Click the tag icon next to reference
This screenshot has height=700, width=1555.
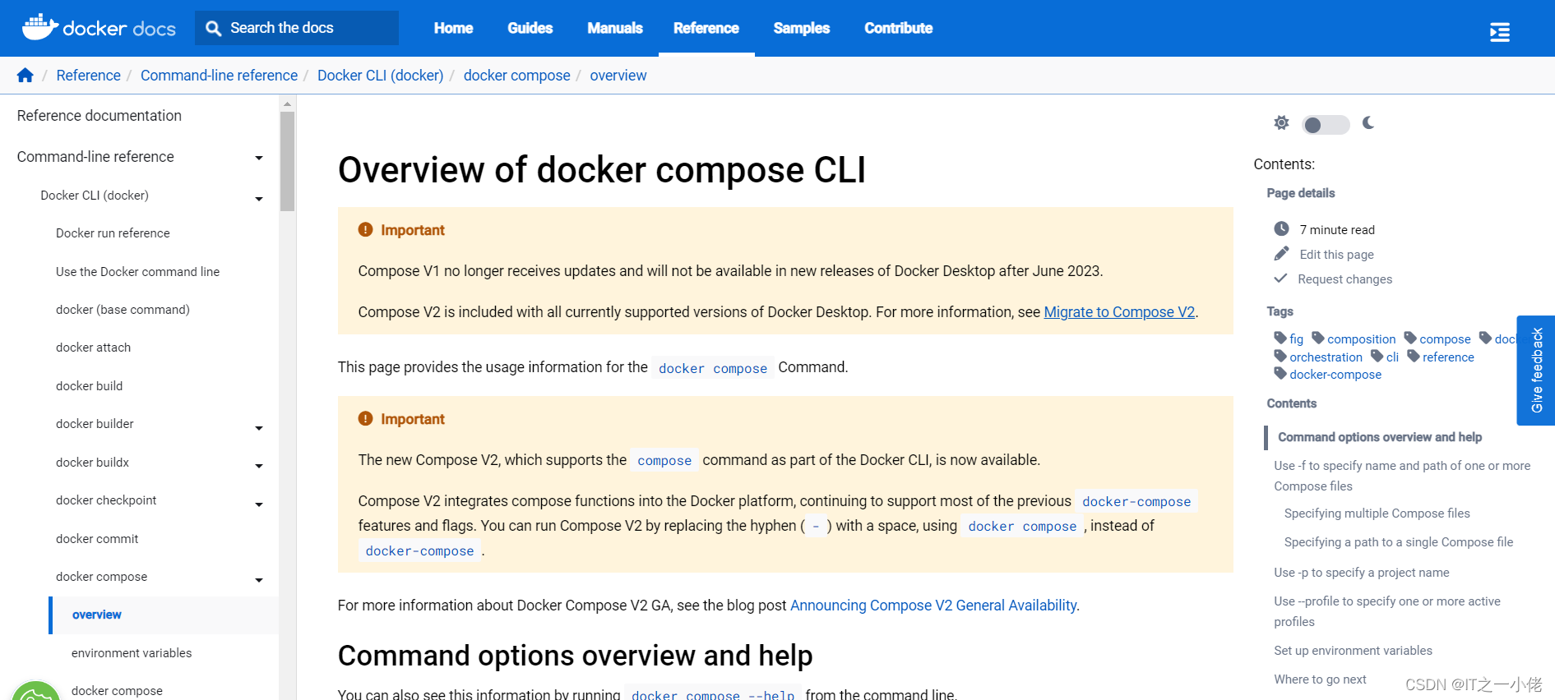coord(1414,356)
